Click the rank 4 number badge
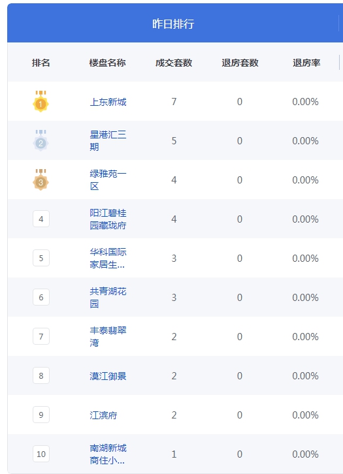The width and height of the screenshot is (343, 474). pyautogui.click(x=41, y=219)
